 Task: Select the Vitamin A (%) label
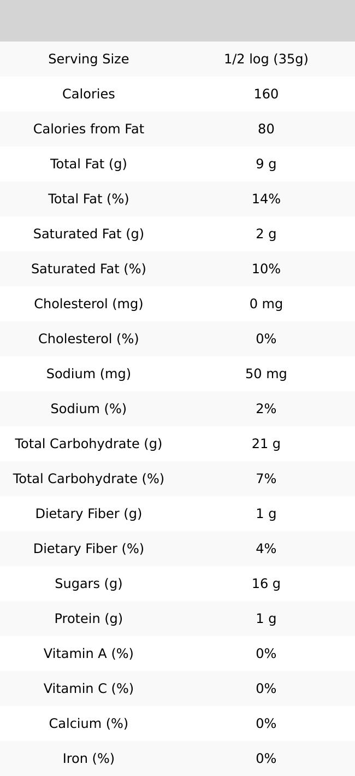click(88, 654)
